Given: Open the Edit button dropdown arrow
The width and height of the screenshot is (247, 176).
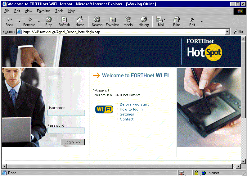Looking at the screenshot, I should (x=202, y=22).
